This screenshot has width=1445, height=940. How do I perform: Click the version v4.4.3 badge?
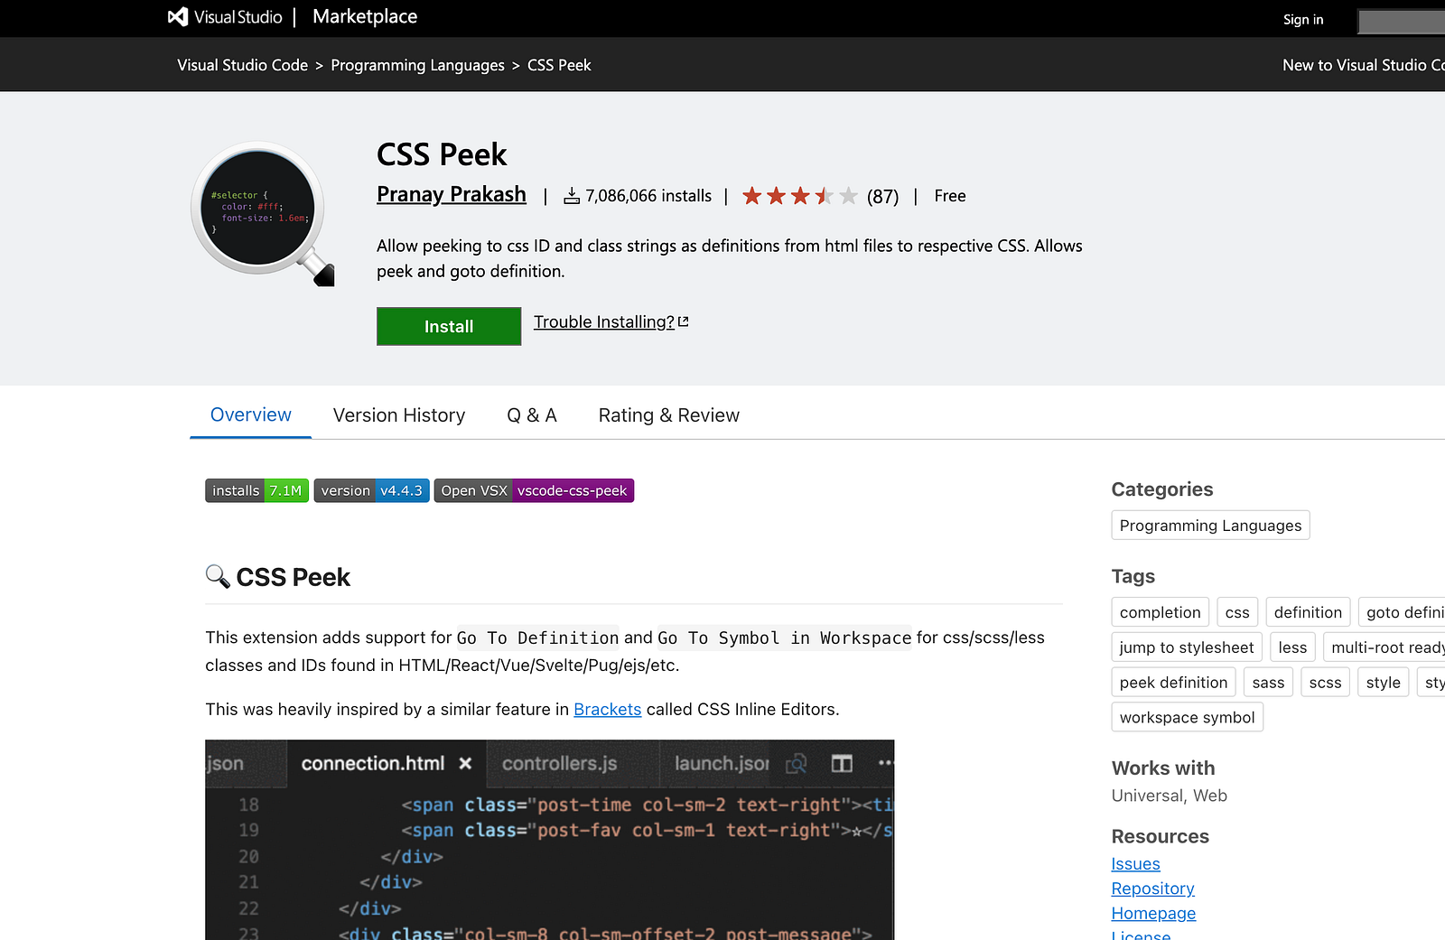(x=371, y=490)
